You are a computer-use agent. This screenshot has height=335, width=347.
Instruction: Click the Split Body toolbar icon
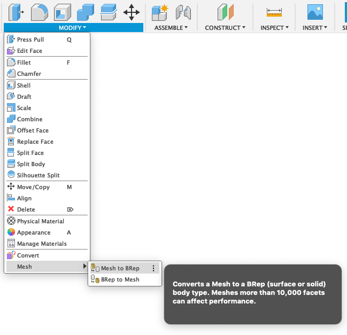[x=109, y=12]
